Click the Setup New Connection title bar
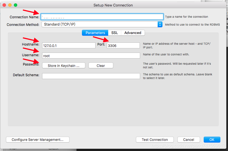228x151 pixels. [113, 5]
